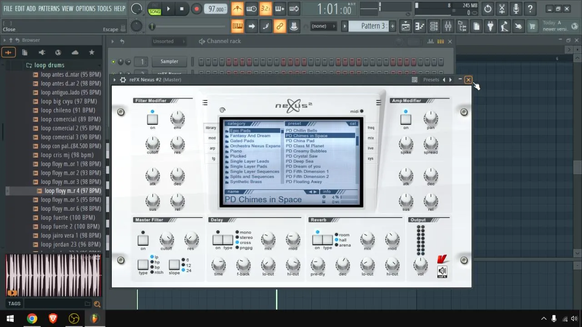Open the help question mark icon
Image resolution: width=582 pixels, height=327 pixels.
click(530, 9)
